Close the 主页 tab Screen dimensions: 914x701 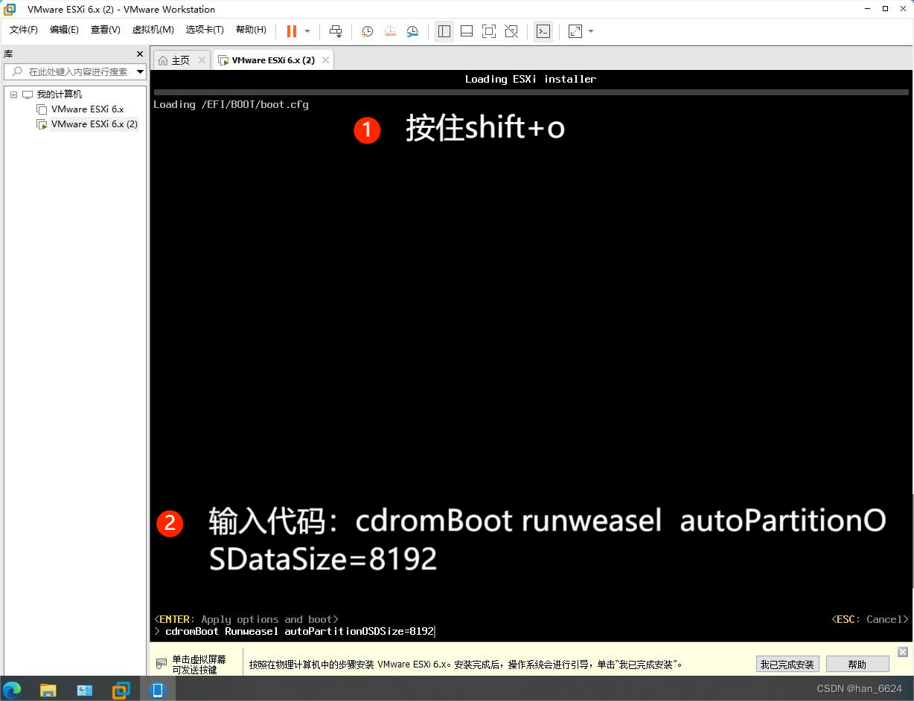click(202, 60)
